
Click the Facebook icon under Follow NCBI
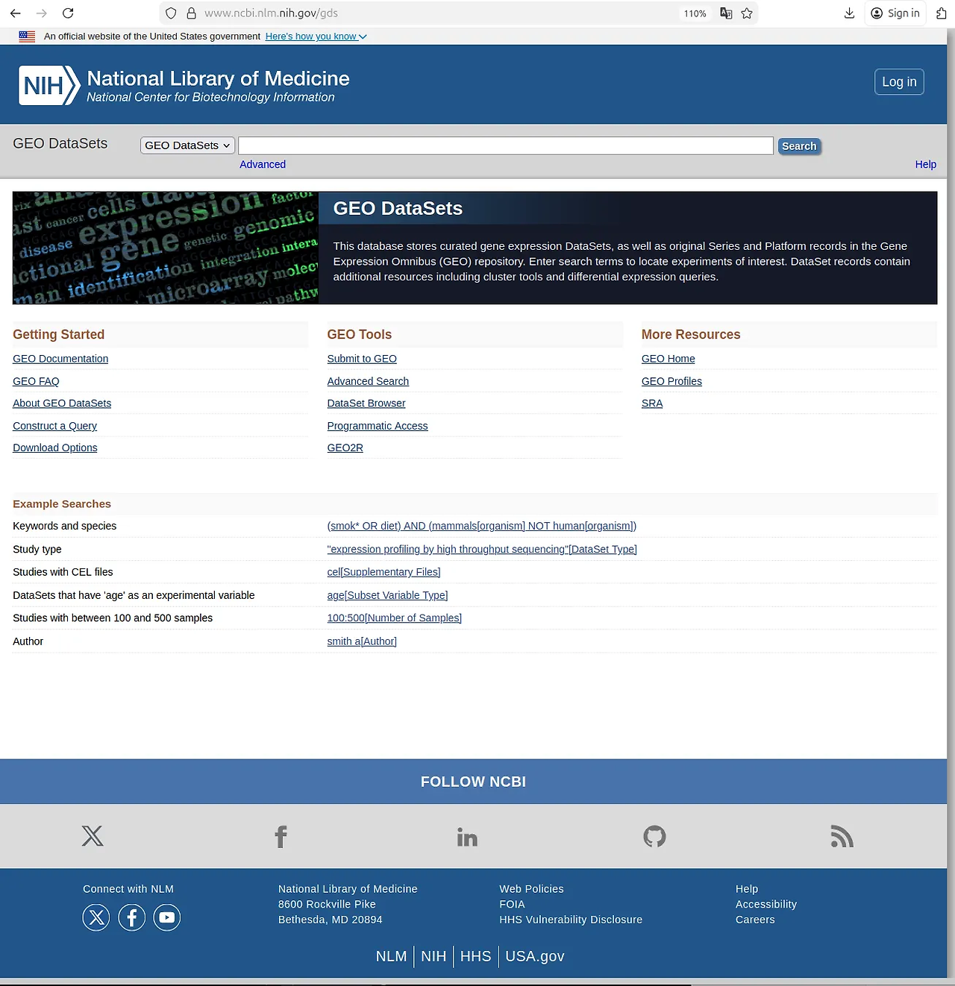281,837
